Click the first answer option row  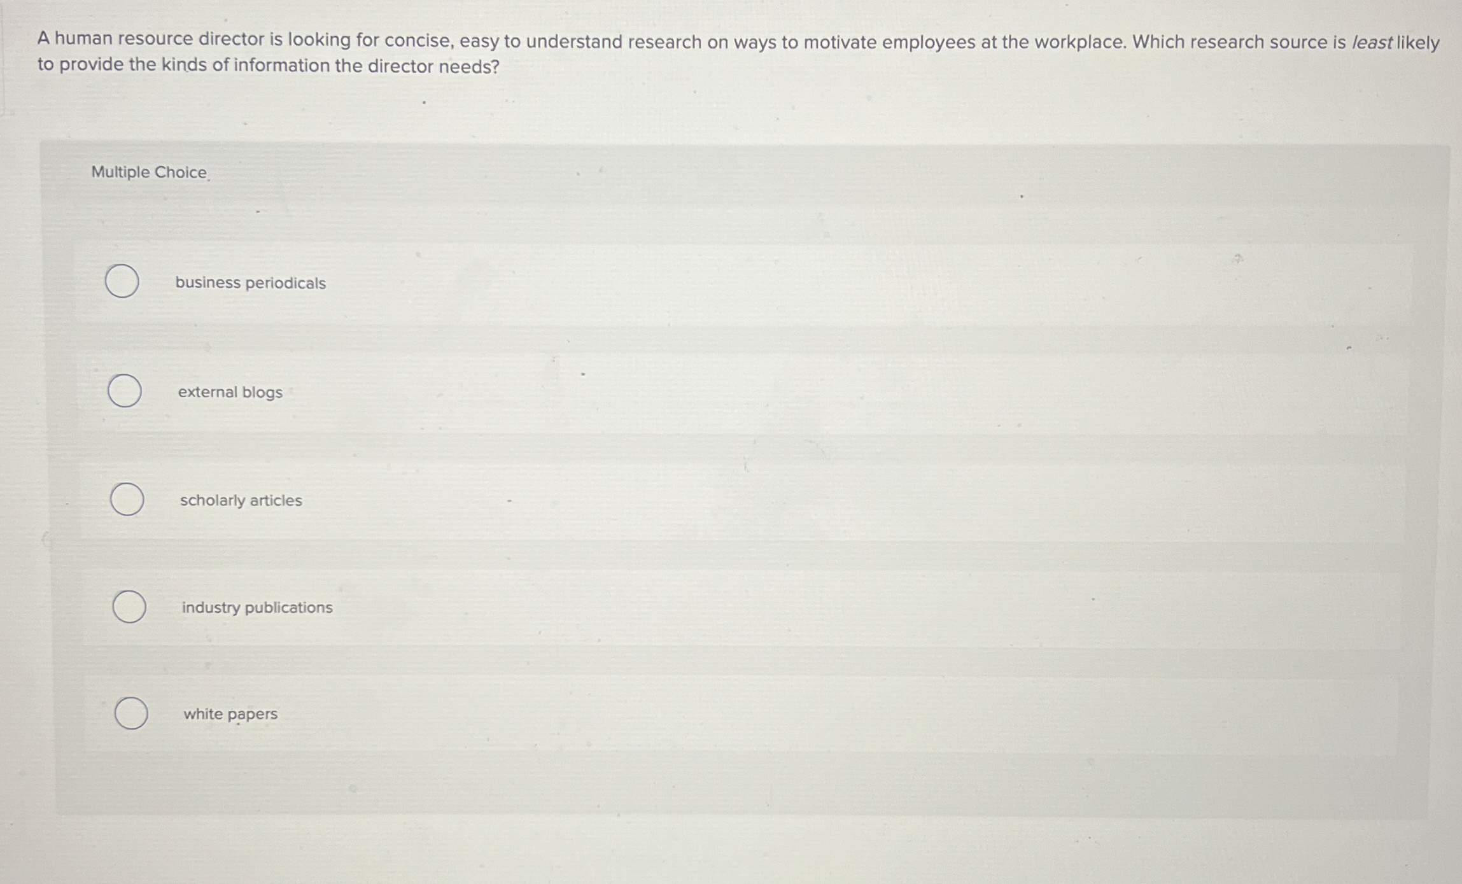pos(732,284)
